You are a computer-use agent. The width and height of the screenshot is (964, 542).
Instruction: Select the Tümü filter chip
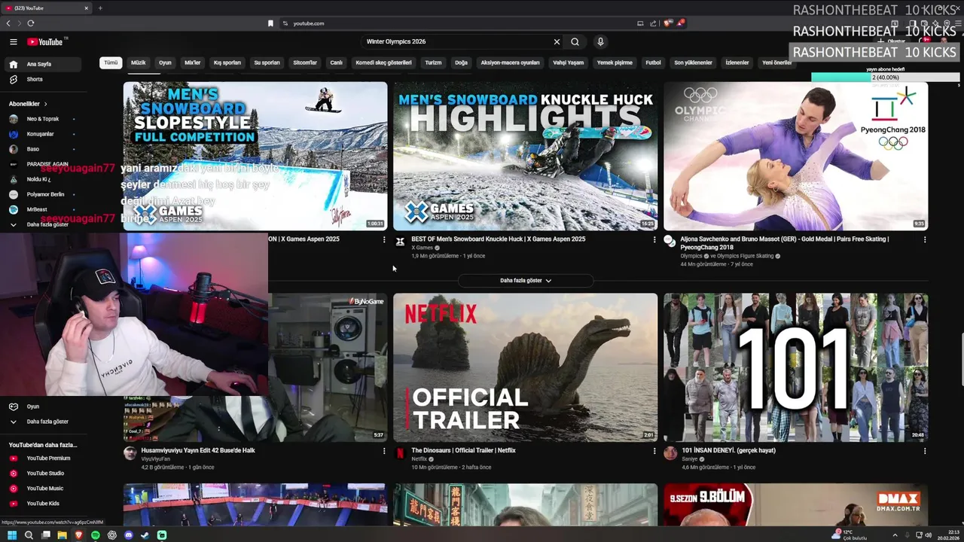tap(111, 62)
